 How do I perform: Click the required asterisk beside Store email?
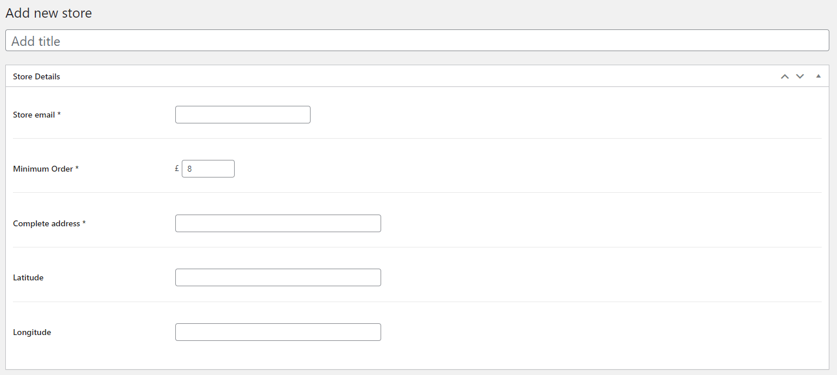click(x=59, y=114)
